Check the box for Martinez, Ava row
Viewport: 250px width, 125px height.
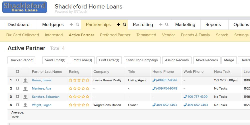coord(17,88)
